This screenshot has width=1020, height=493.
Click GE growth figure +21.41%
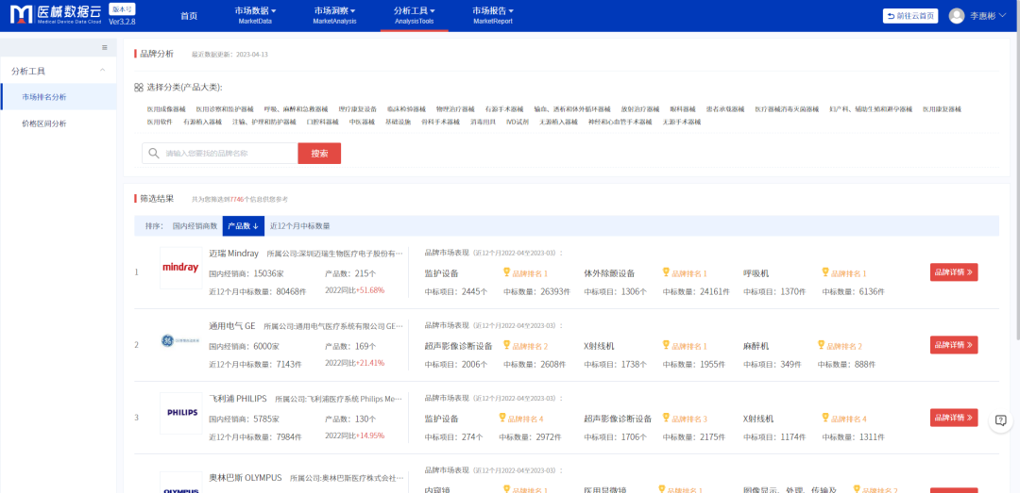[x=369, y=362]
